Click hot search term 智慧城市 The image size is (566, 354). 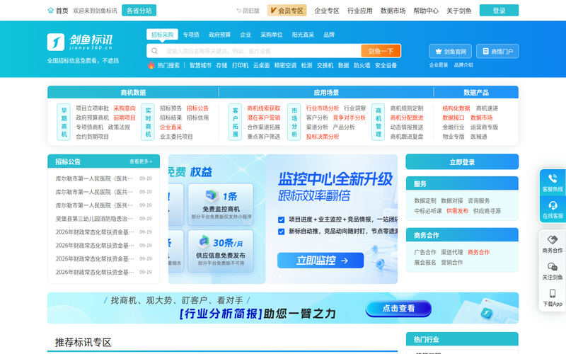click(200, 65)
